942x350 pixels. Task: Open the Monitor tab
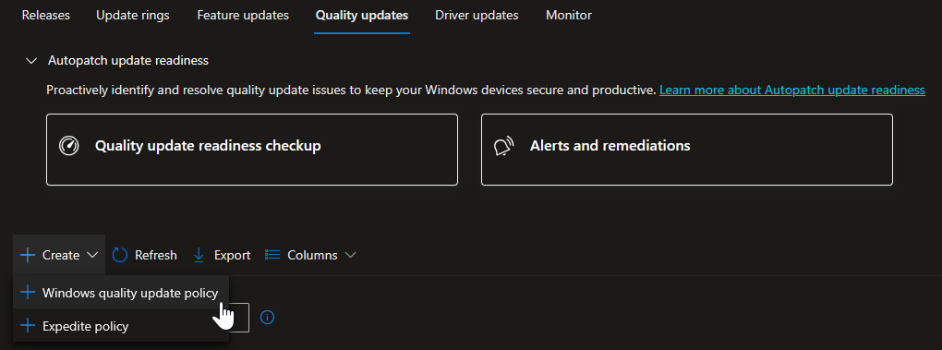tap(569, 16)
